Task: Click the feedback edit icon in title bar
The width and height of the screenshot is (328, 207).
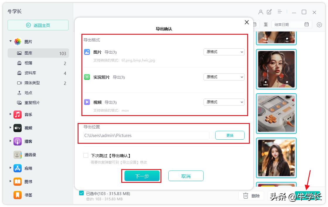Action: click(x=269, y=12)
